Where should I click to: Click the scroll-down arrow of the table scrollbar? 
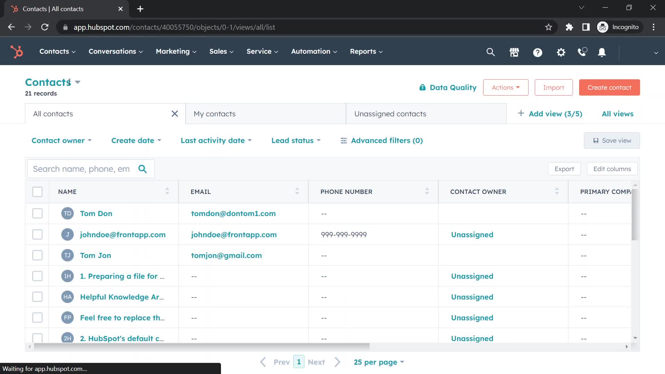[635, 338]
